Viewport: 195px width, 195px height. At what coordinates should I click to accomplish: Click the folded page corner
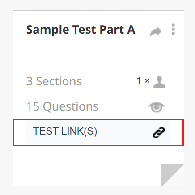click(x=173, y=175)
